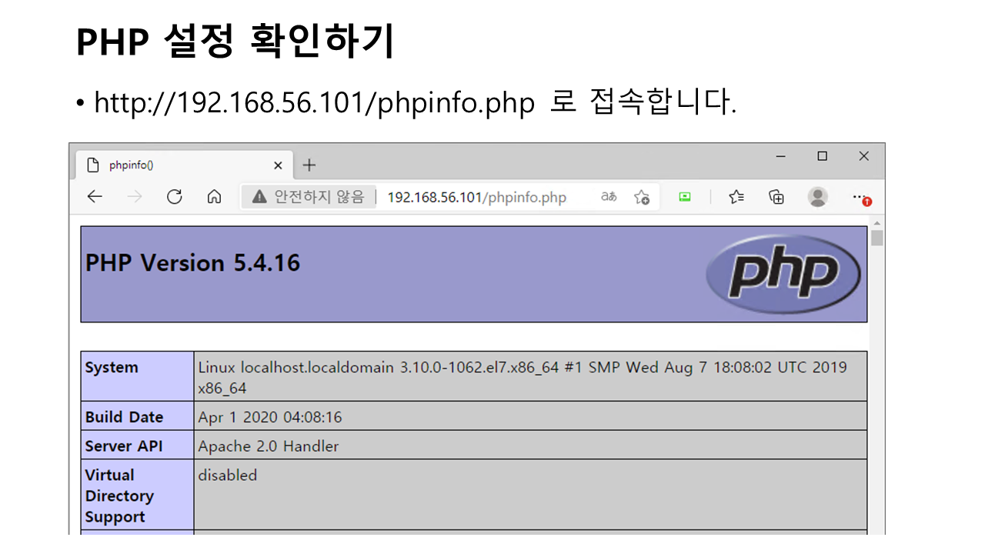The height and width of the screenshot is (554, 985).
Task: Open the user profile avatar
Action: click(x=817, y=197)
